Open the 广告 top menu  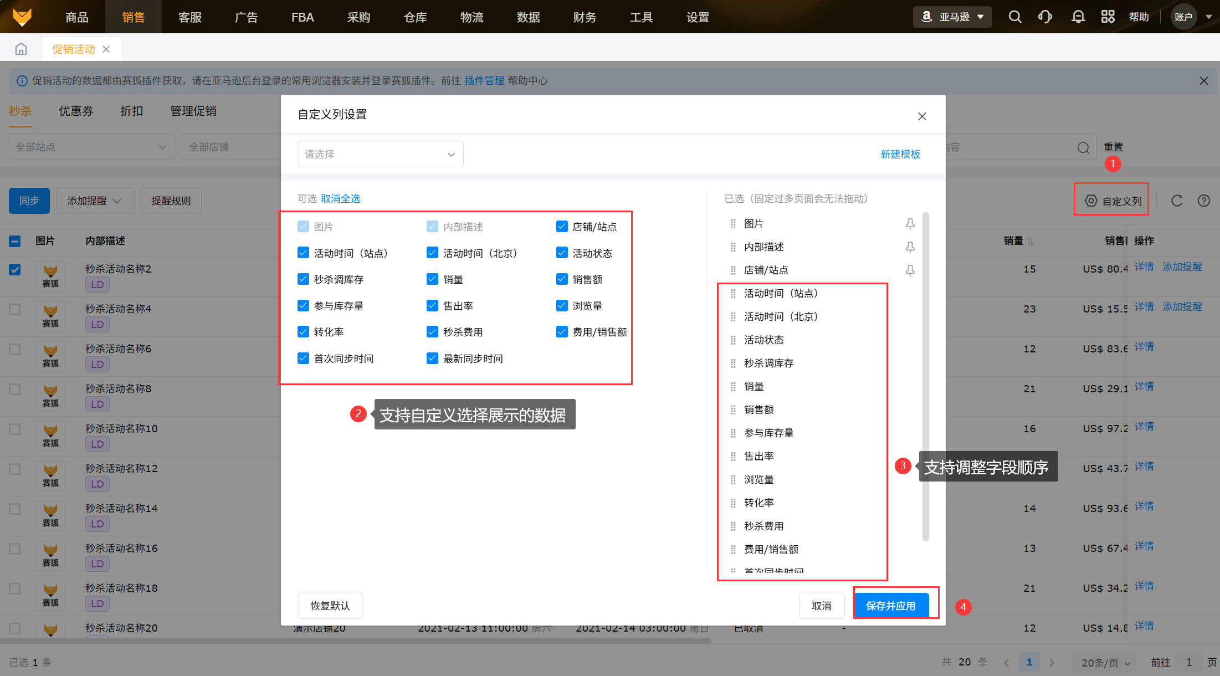[x=246, y=17]
